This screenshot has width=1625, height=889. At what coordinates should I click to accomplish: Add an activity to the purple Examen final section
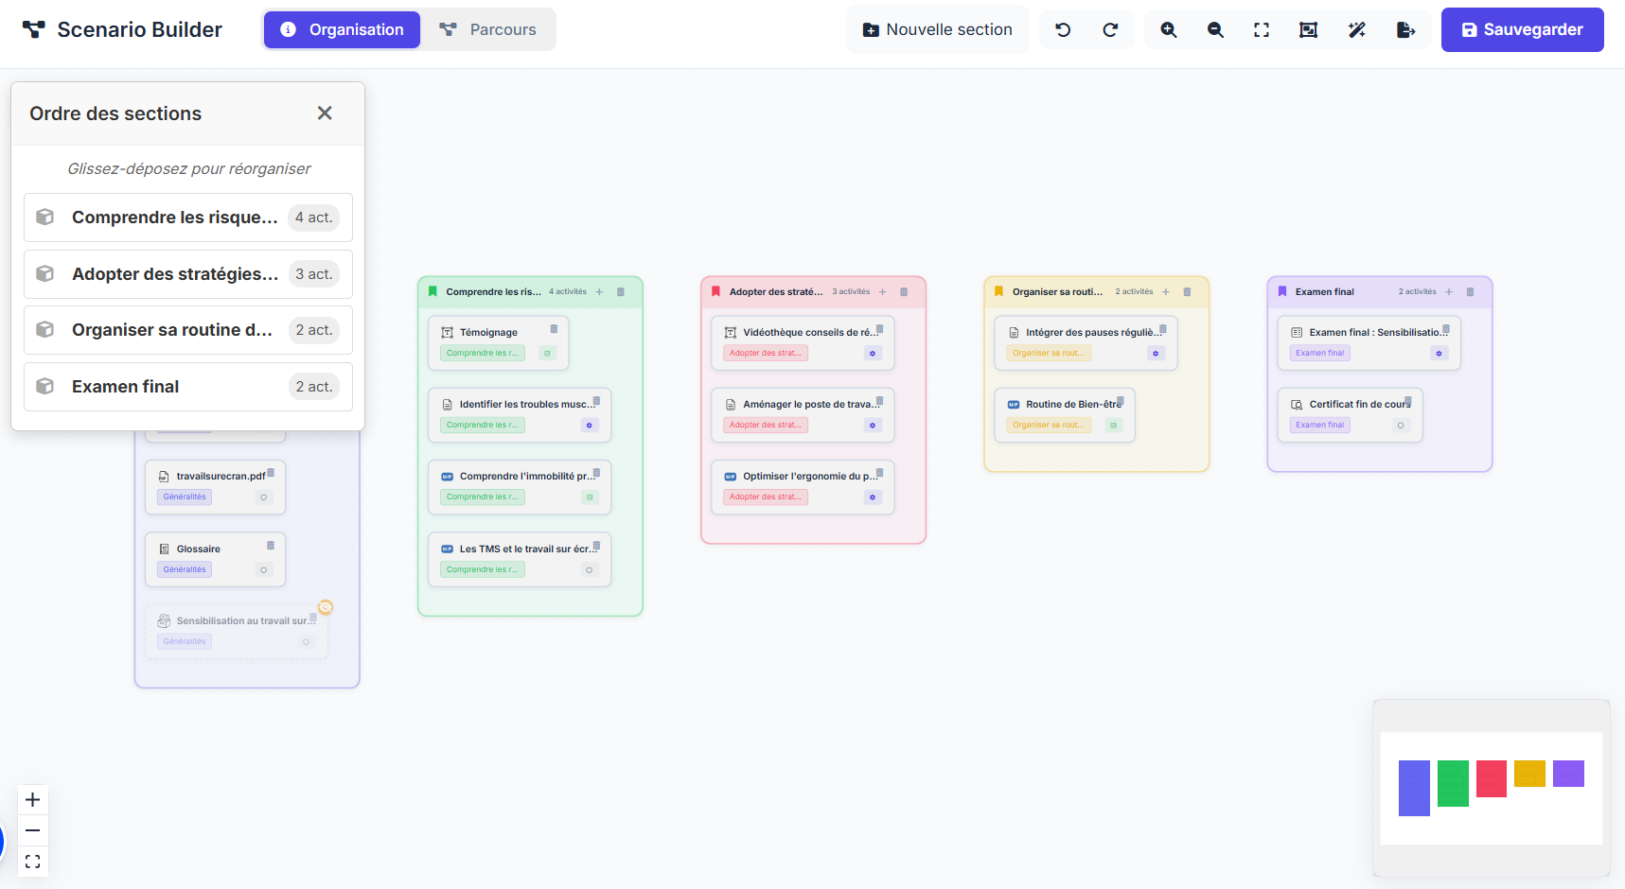1448,292
